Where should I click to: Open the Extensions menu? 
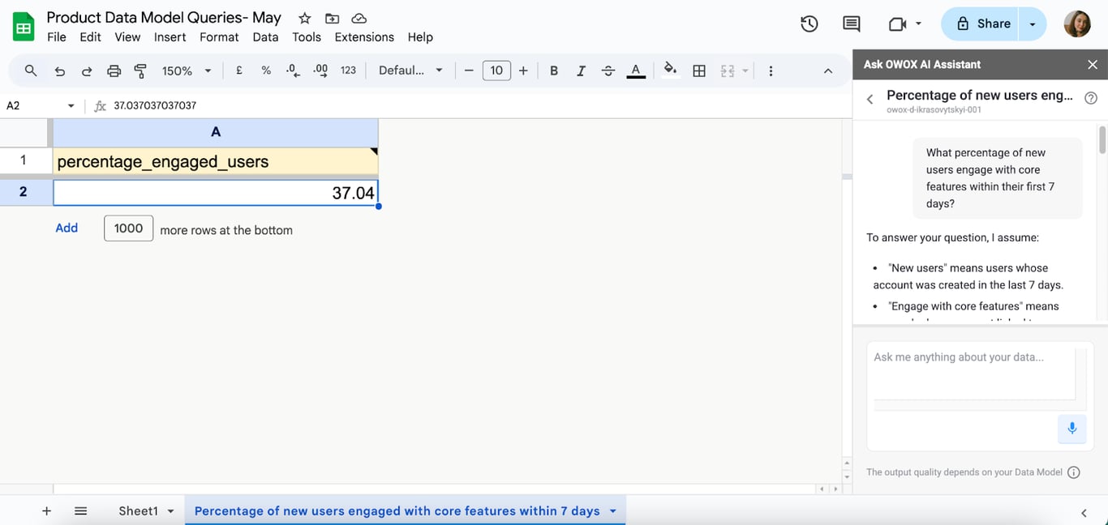[x=364, y=37]
